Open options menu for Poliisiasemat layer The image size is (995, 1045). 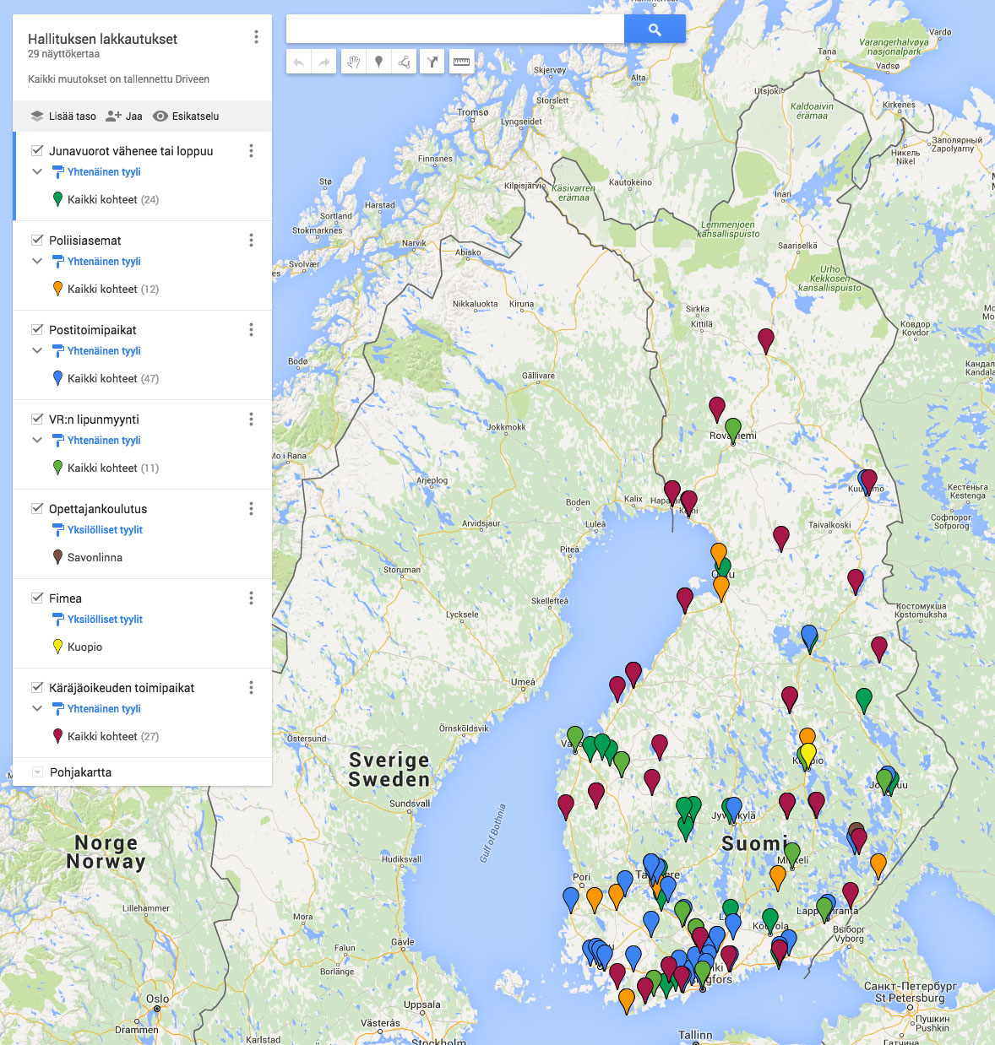[251, 241]
